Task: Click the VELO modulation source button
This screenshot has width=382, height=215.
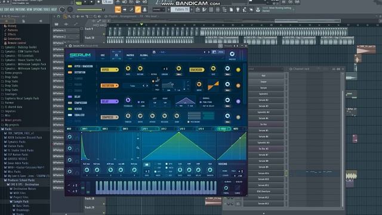Action: (x=223, y=129)
